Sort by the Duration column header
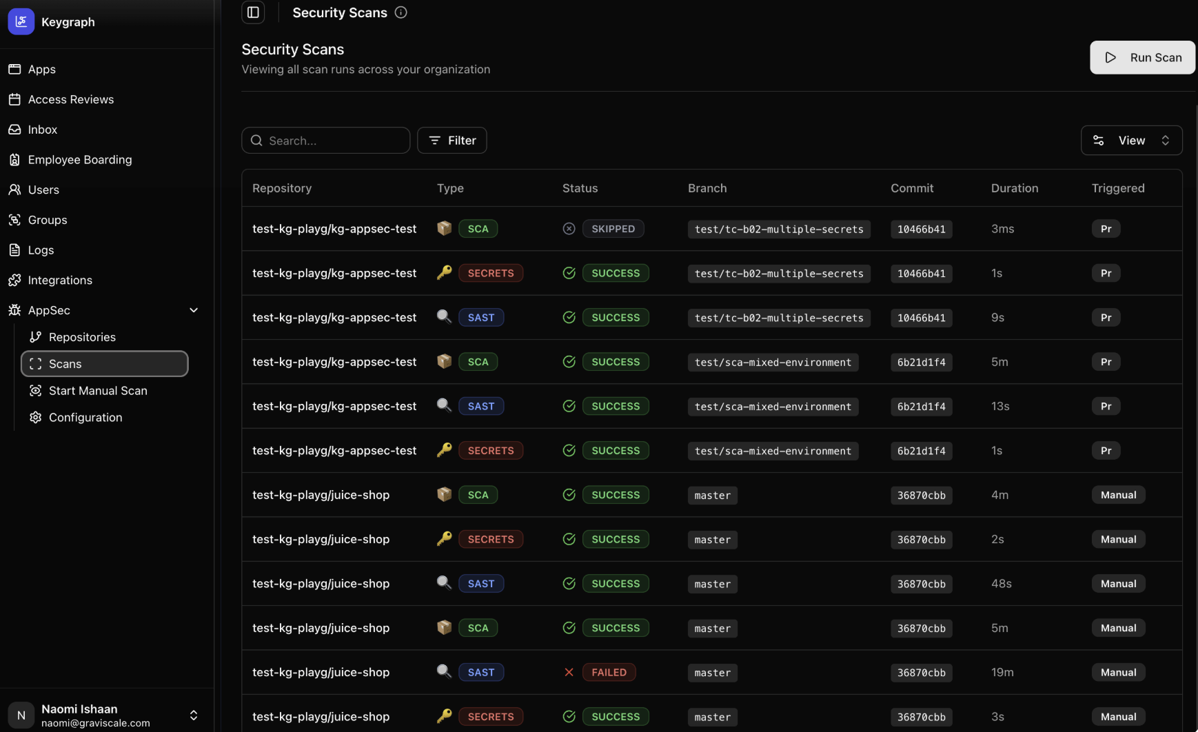 tap(1015, 188)
